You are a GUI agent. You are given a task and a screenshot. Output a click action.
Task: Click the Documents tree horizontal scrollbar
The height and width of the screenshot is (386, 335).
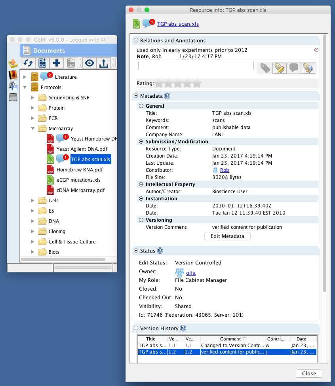pos(63,259)
